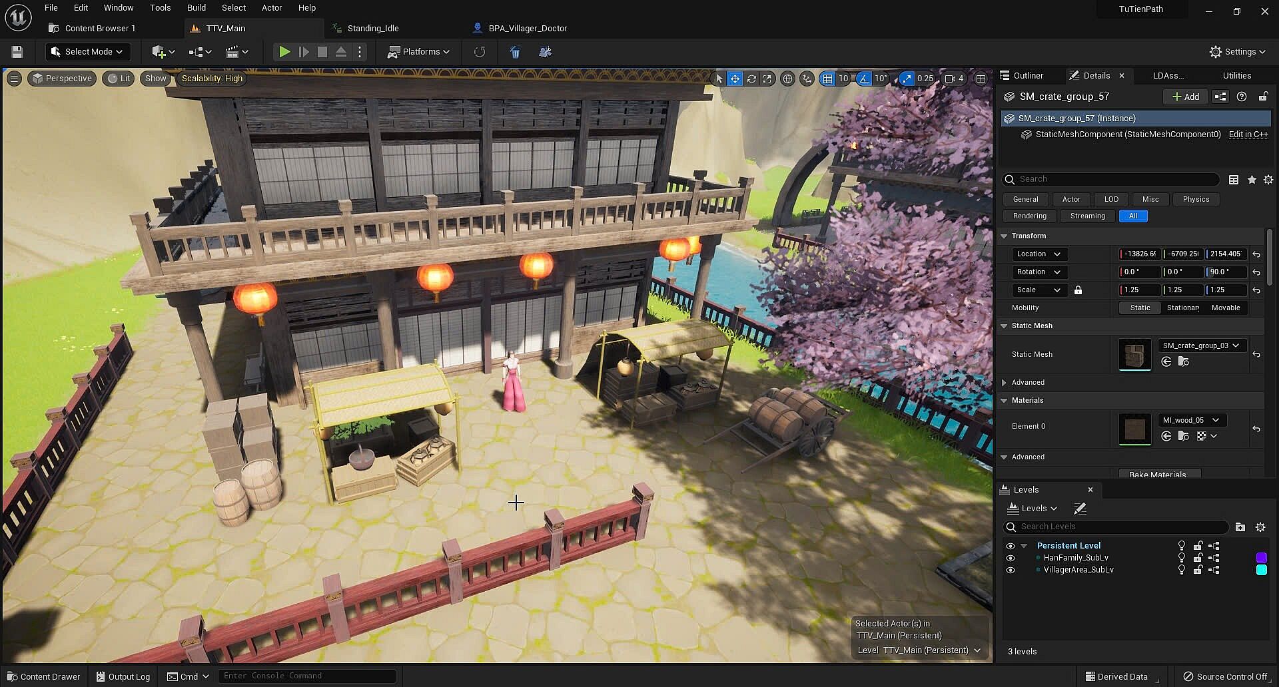Click the purple color swatch for HanFamily_SubLv
Viewport: 1279px width, 687px height.
click(1261, 558)
